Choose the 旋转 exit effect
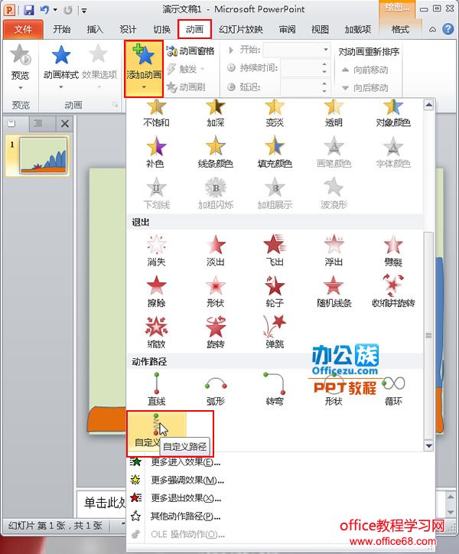 coord(216,332)
